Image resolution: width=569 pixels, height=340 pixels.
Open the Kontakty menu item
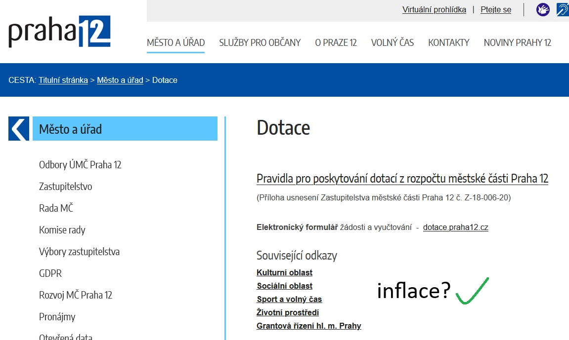[448, 42]
